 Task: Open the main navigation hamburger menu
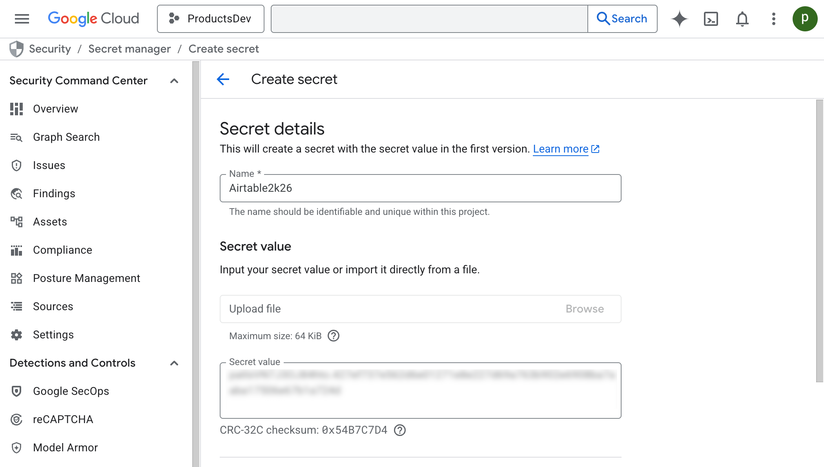[22, 18]
